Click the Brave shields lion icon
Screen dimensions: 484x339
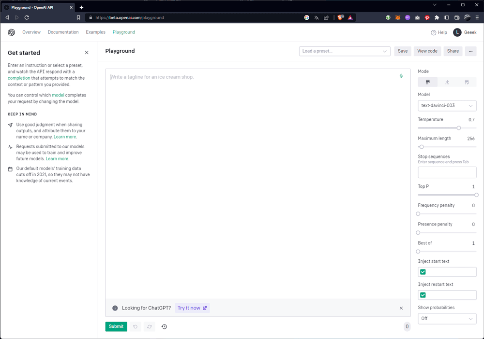(x=340, y=17)
